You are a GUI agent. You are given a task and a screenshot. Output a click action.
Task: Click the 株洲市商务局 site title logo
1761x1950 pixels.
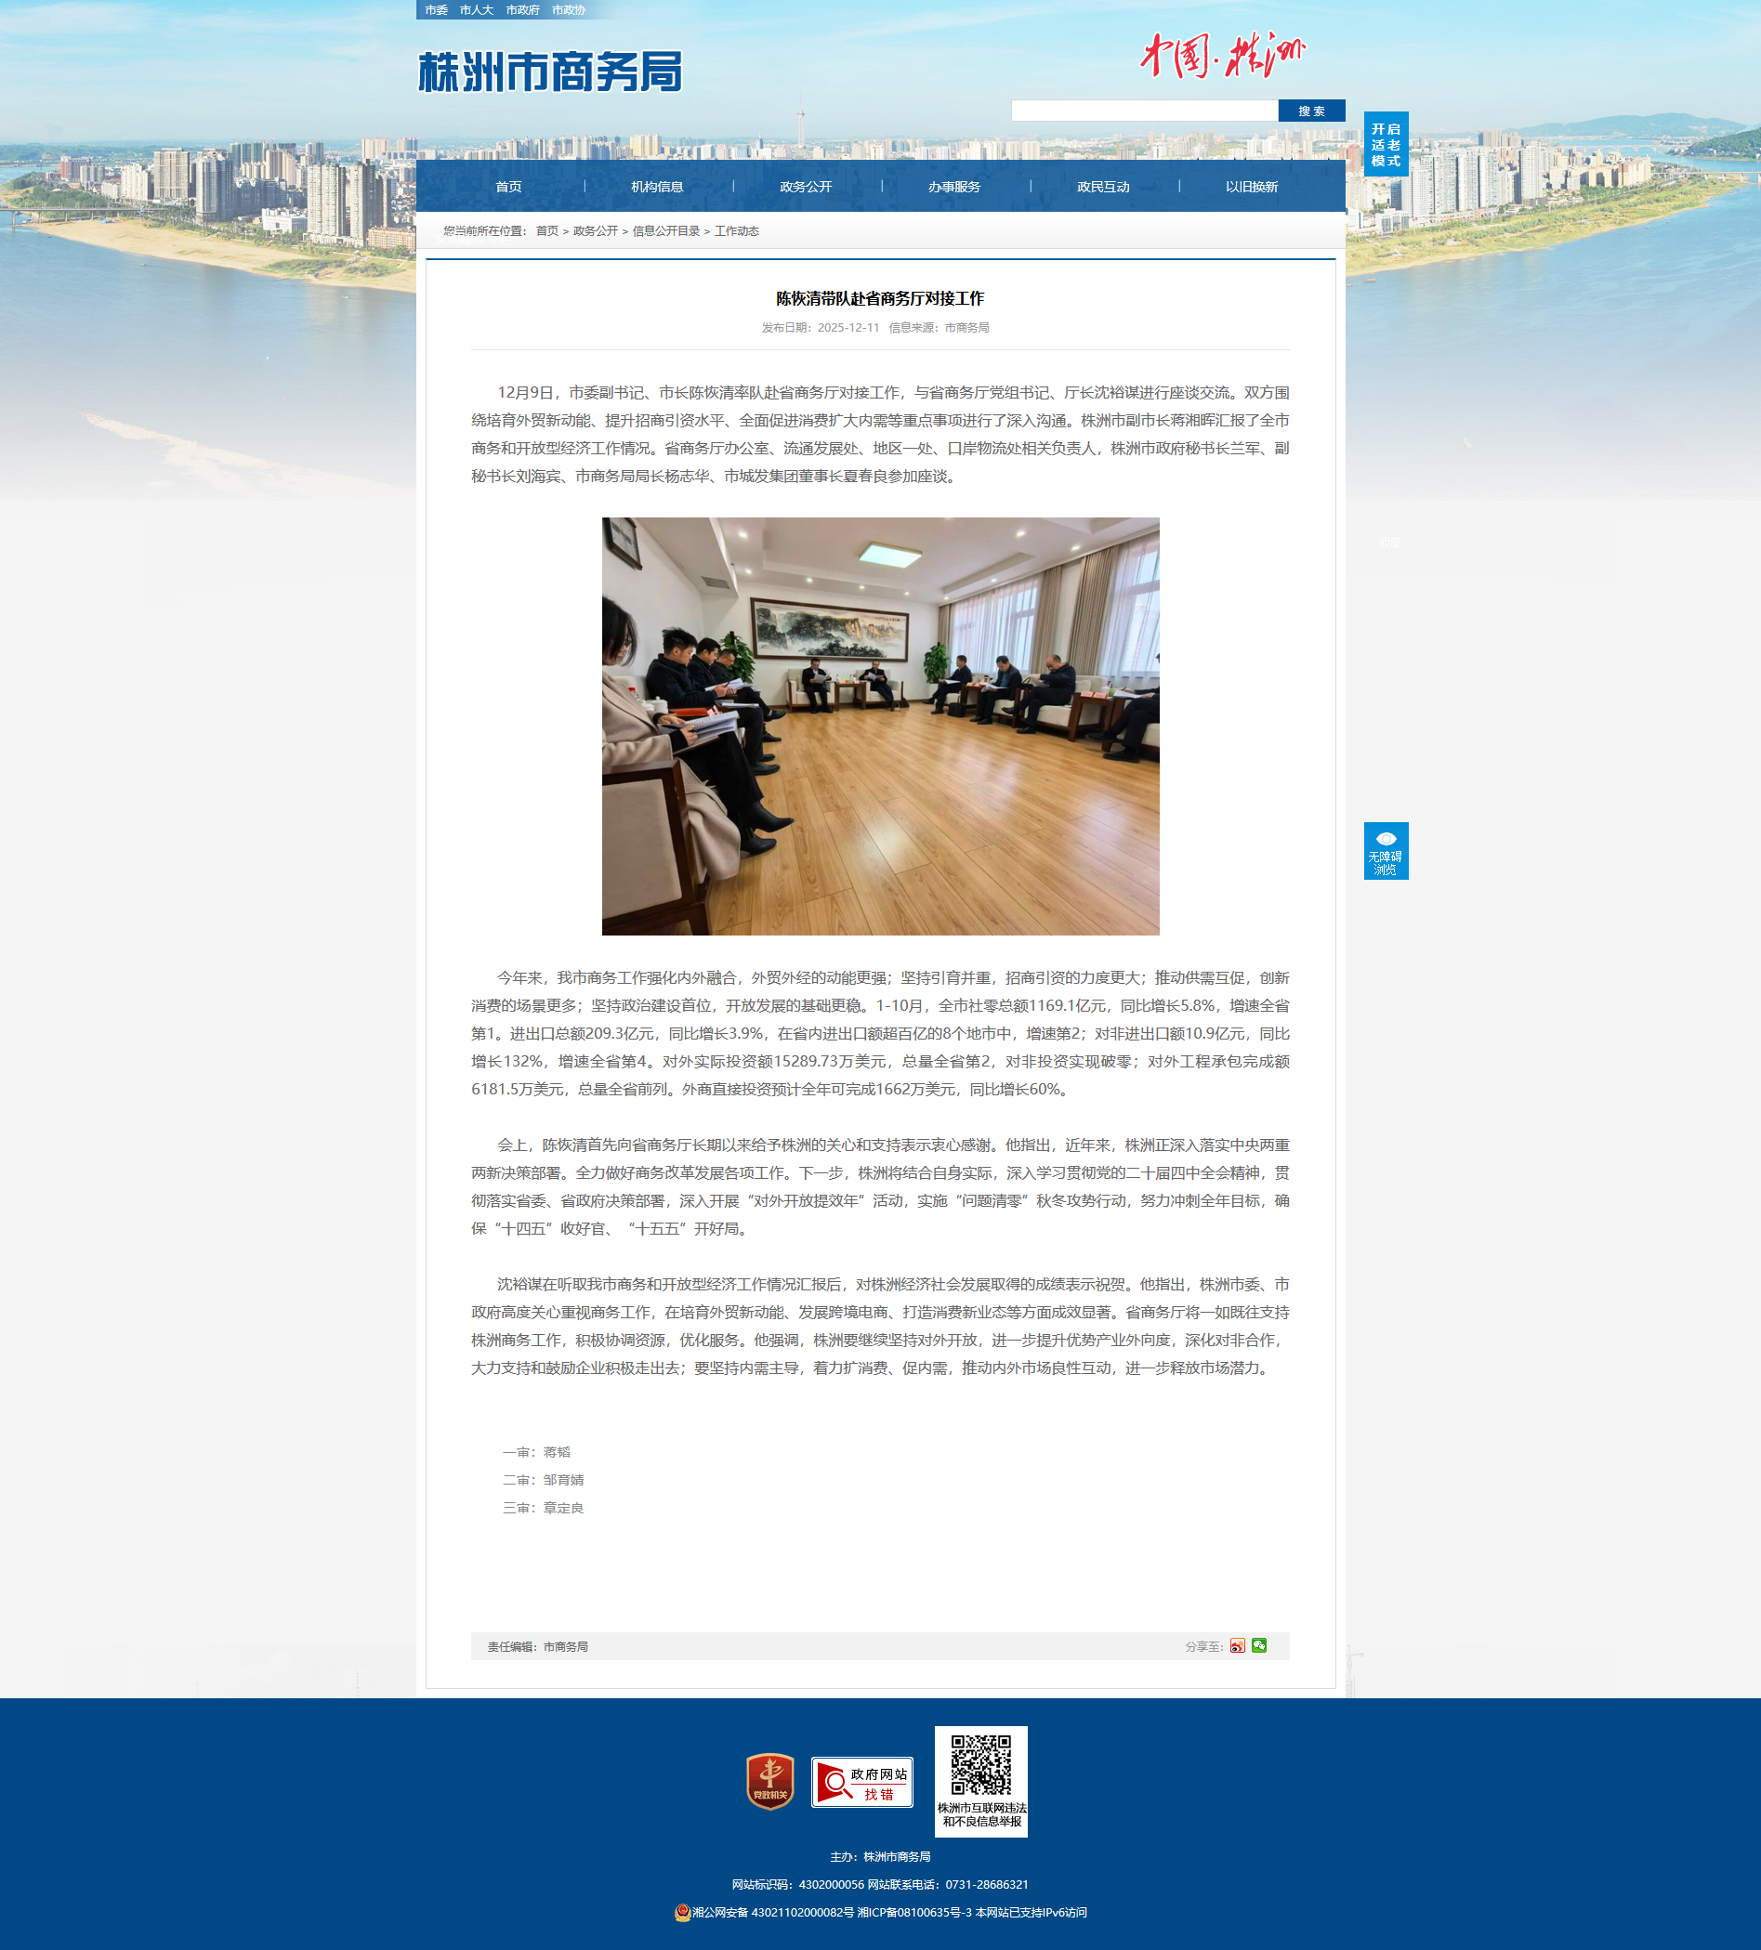pyautogui.click(x=549, y=72)
